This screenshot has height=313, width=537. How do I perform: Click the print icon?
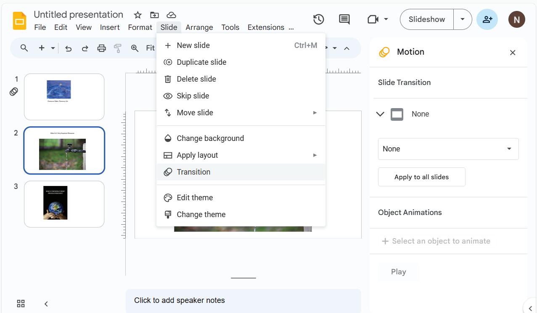click(x=101, y=48)
